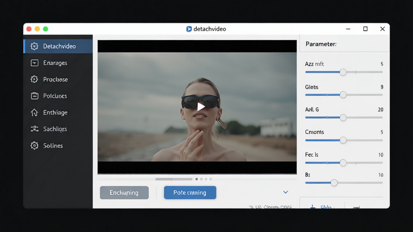
Task: Select the first page dot below video
Action: click(196, 179)
